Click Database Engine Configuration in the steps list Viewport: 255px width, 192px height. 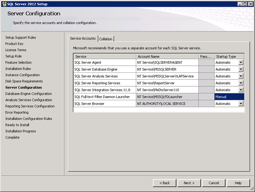[x=28, y=94]
